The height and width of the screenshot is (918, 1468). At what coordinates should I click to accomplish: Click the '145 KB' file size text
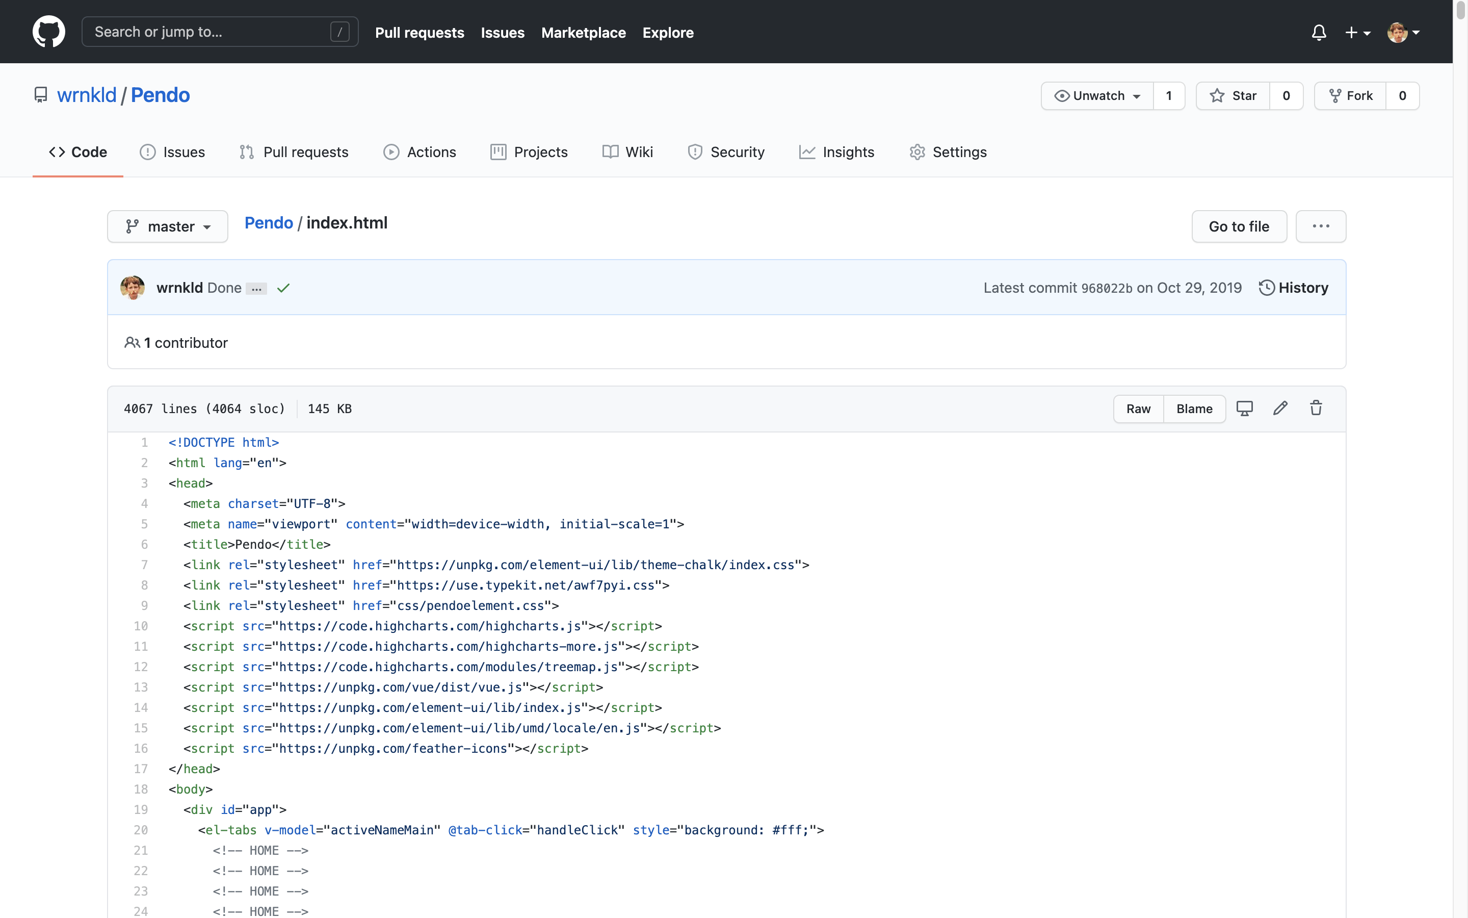(x=330, y=409)
